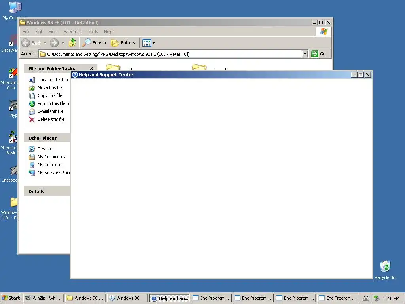Click Publish this file to the Web
Image resolution: width=405 pixels, height=304 pixels.
(53, 103)
